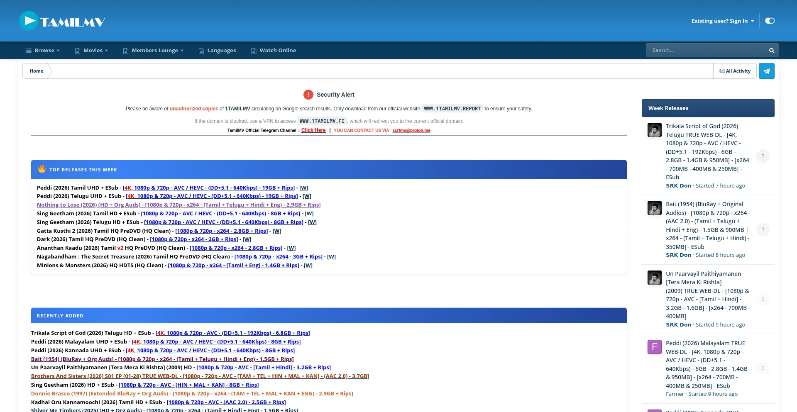Image resolution: width=797 pixels, height=412 pixels.
Task: Open Un Paarvayil Paithiyamanen sidebar topic
Action: (x=707, y=295)
